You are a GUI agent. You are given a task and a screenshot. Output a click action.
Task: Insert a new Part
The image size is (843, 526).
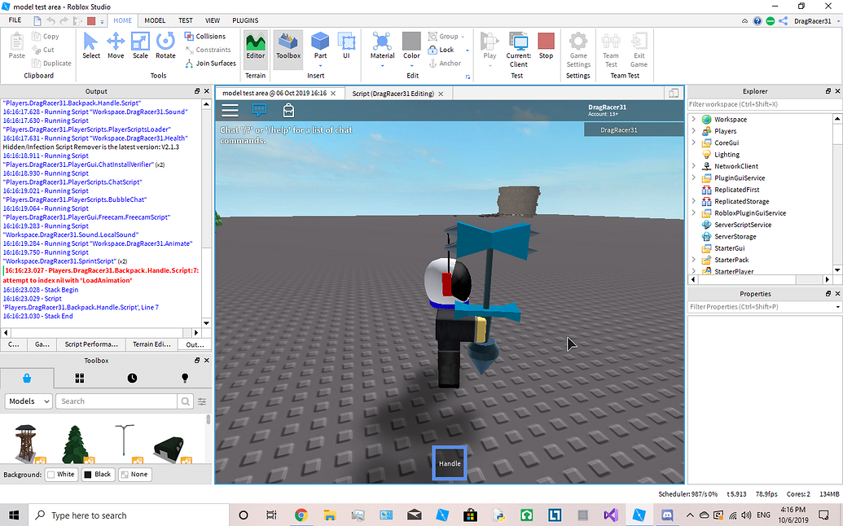click(320, 46)
